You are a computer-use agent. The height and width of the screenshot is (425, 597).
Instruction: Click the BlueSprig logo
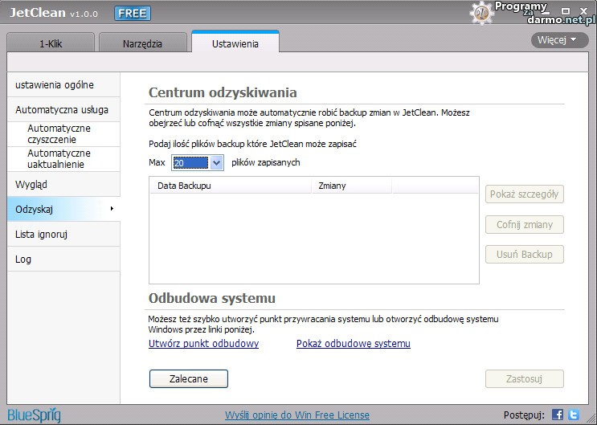[35, 415]
